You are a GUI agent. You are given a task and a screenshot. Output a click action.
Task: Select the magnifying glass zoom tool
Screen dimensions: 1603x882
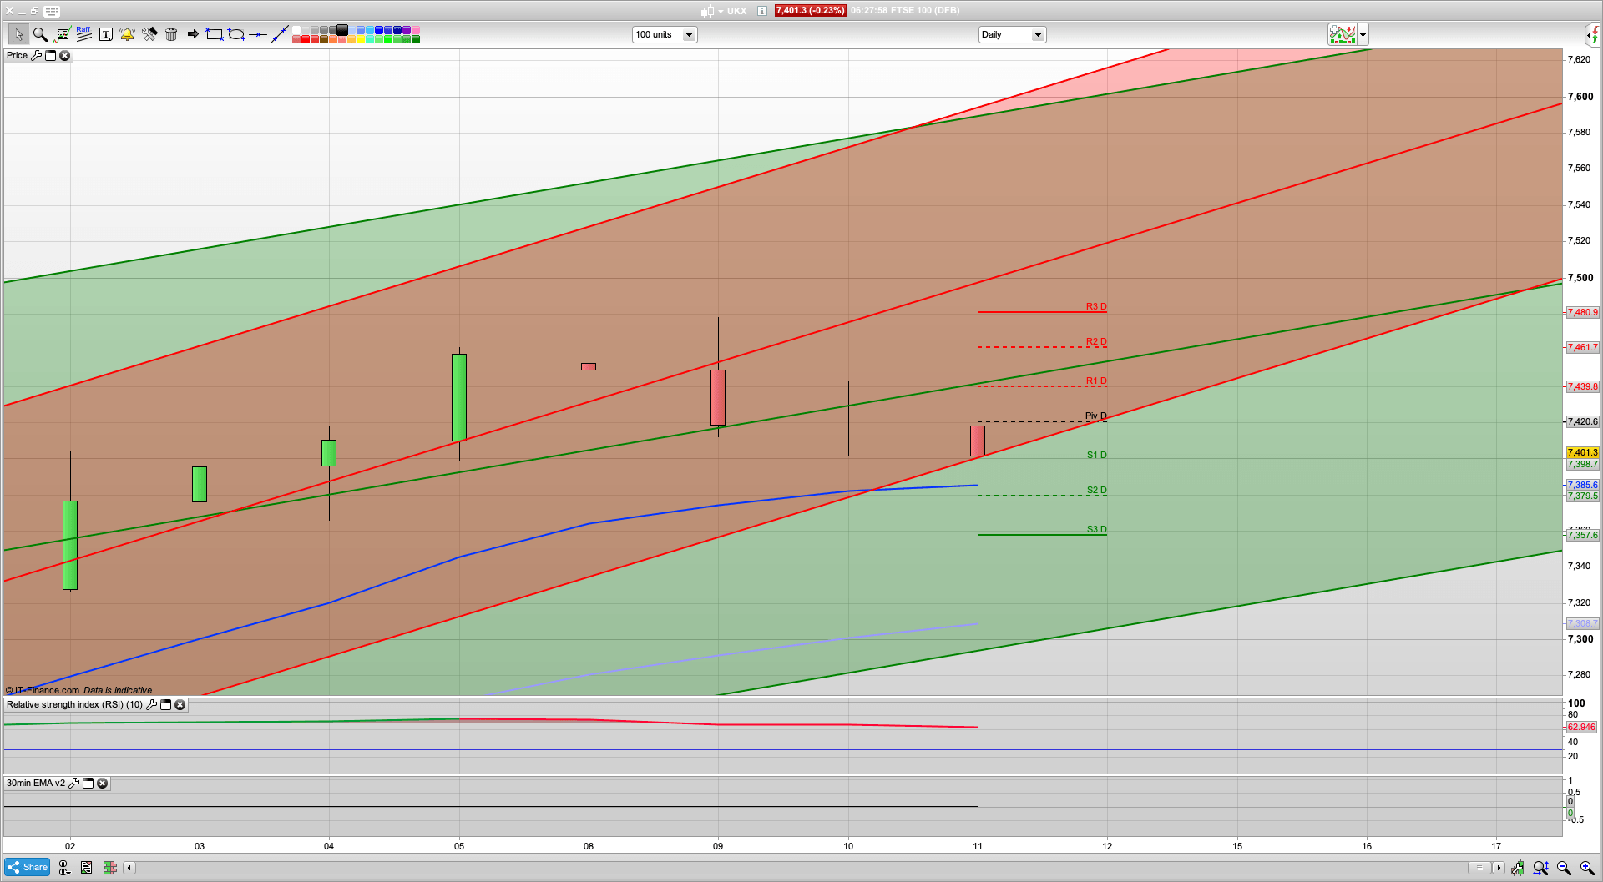click(40, 34)
